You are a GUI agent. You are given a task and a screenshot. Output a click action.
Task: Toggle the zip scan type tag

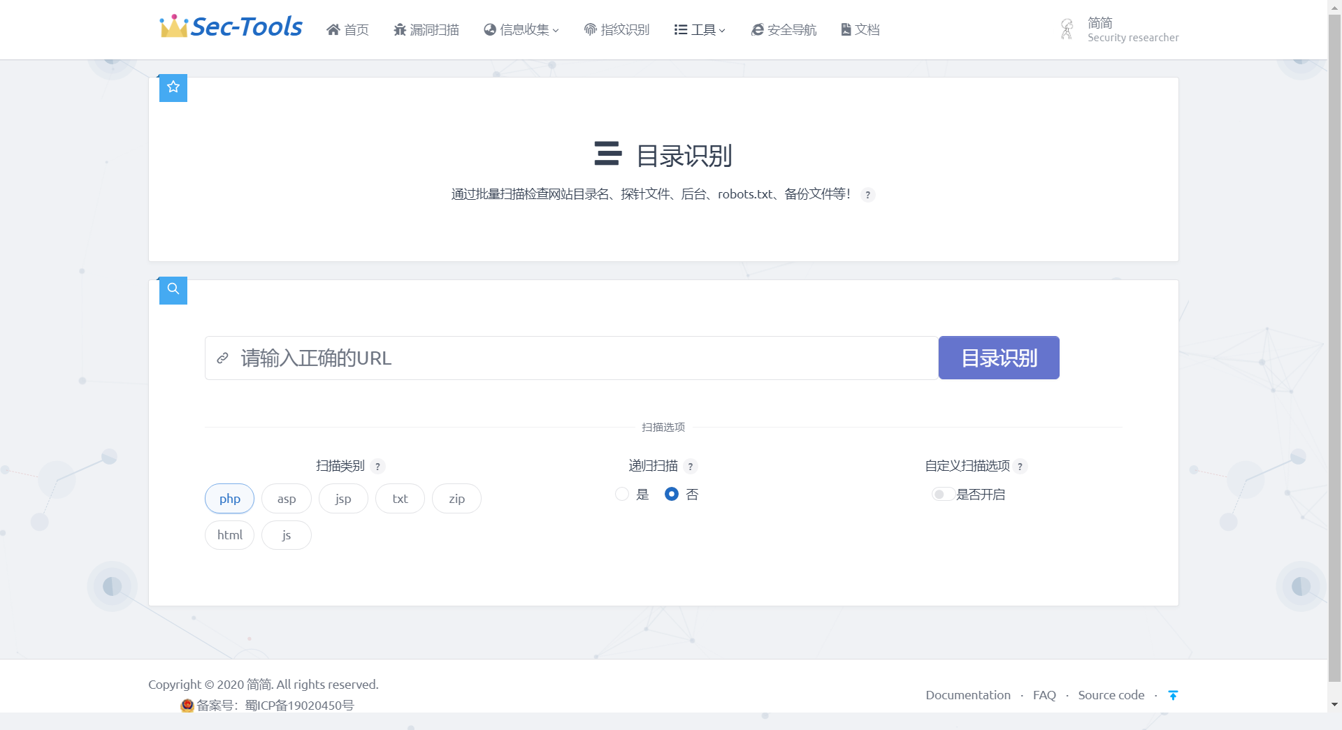456,499
